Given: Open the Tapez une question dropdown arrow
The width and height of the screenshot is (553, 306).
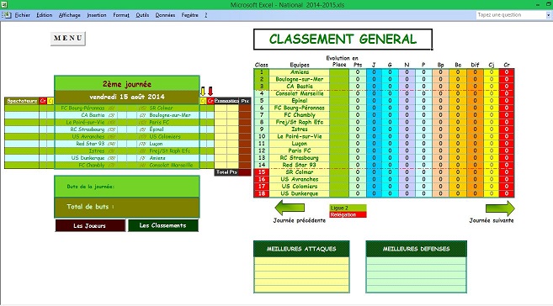Looking at the screenshot, I should (x=549, y=15).
